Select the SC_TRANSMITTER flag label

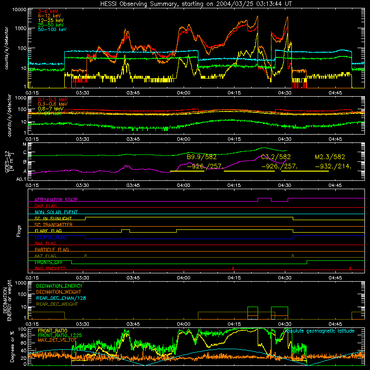[x=53, y=225]
